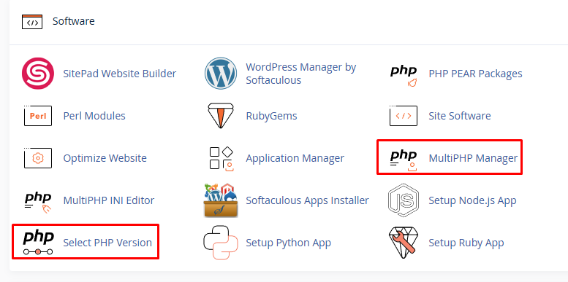This screenshot has width=568, height=282.
Task: Click the Perl Modules icon
Action: [38, 116]
